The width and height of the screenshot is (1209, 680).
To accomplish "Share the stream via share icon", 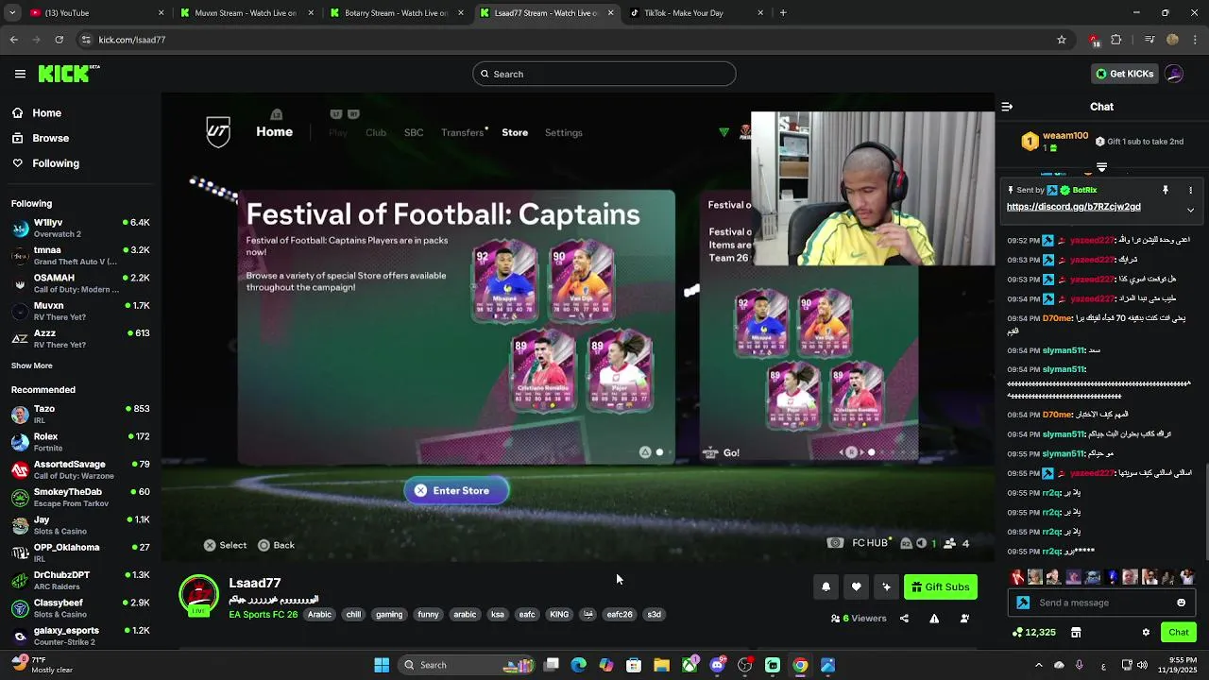I will coord(904,619).
